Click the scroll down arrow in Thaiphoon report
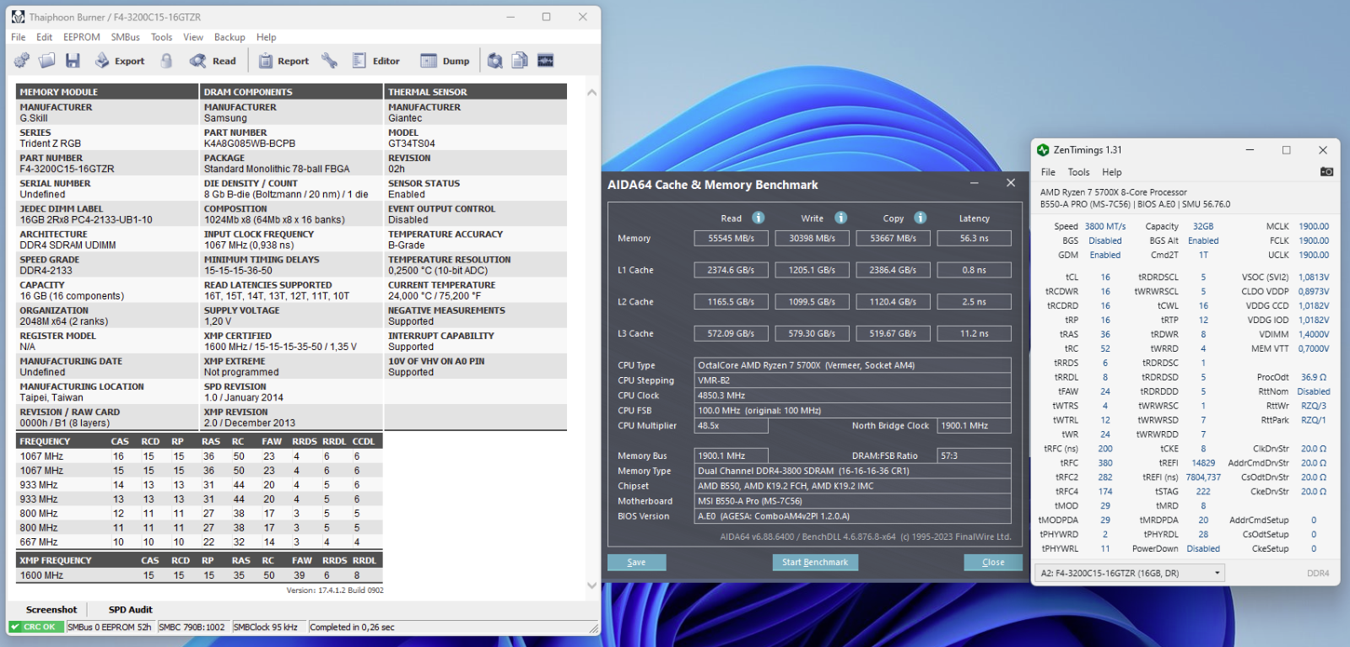Image resolution: width=1350 pixels, height=647 pixels. 591,585
